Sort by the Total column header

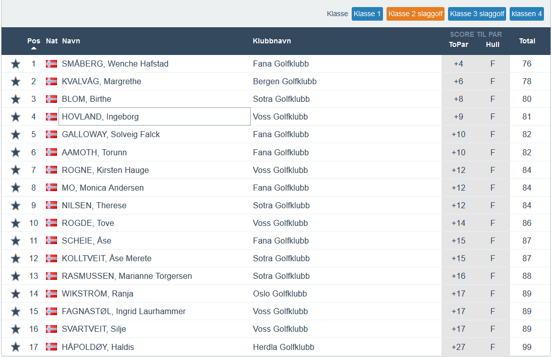click(527, 41)
